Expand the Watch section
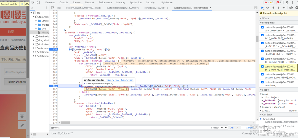The height and width of the screenshot is (138, 298). point(265,18)
